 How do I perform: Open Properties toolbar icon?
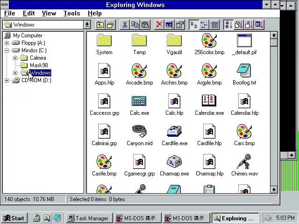[x=179, y=25]
